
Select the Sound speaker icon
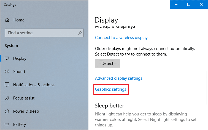point(7,72)
